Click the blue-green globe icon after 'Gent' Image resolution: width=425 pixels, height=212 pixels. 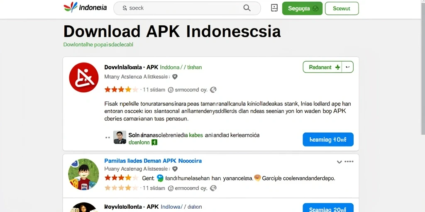click(160, 178)
